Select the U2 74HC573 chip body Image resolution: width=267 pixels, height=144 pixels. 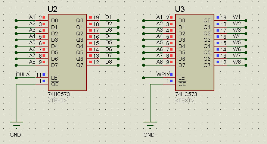68,52
